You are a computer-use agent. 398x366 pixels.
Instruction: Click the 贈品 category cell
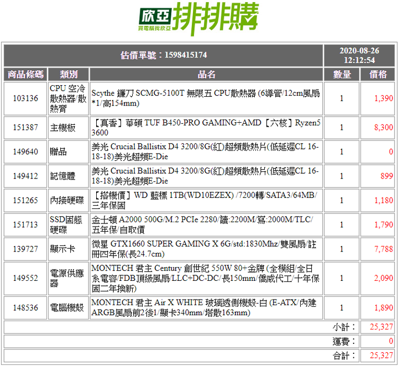[68, 151]
